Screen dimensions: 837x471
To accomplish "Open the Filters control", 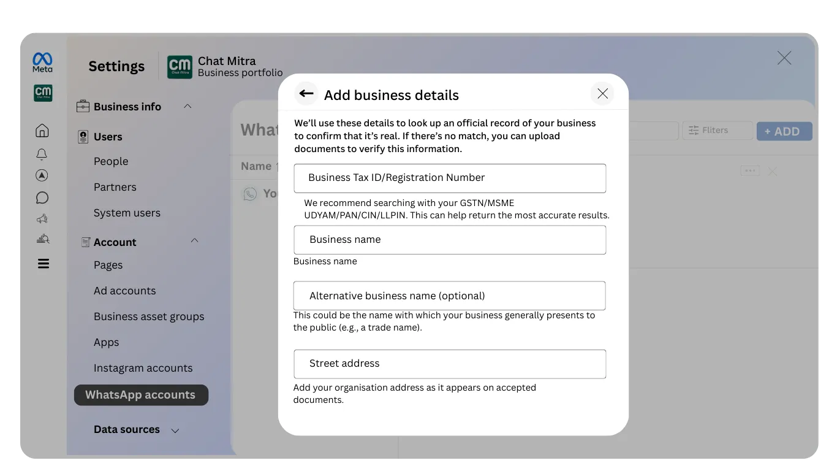I will (x=717, y=130).
